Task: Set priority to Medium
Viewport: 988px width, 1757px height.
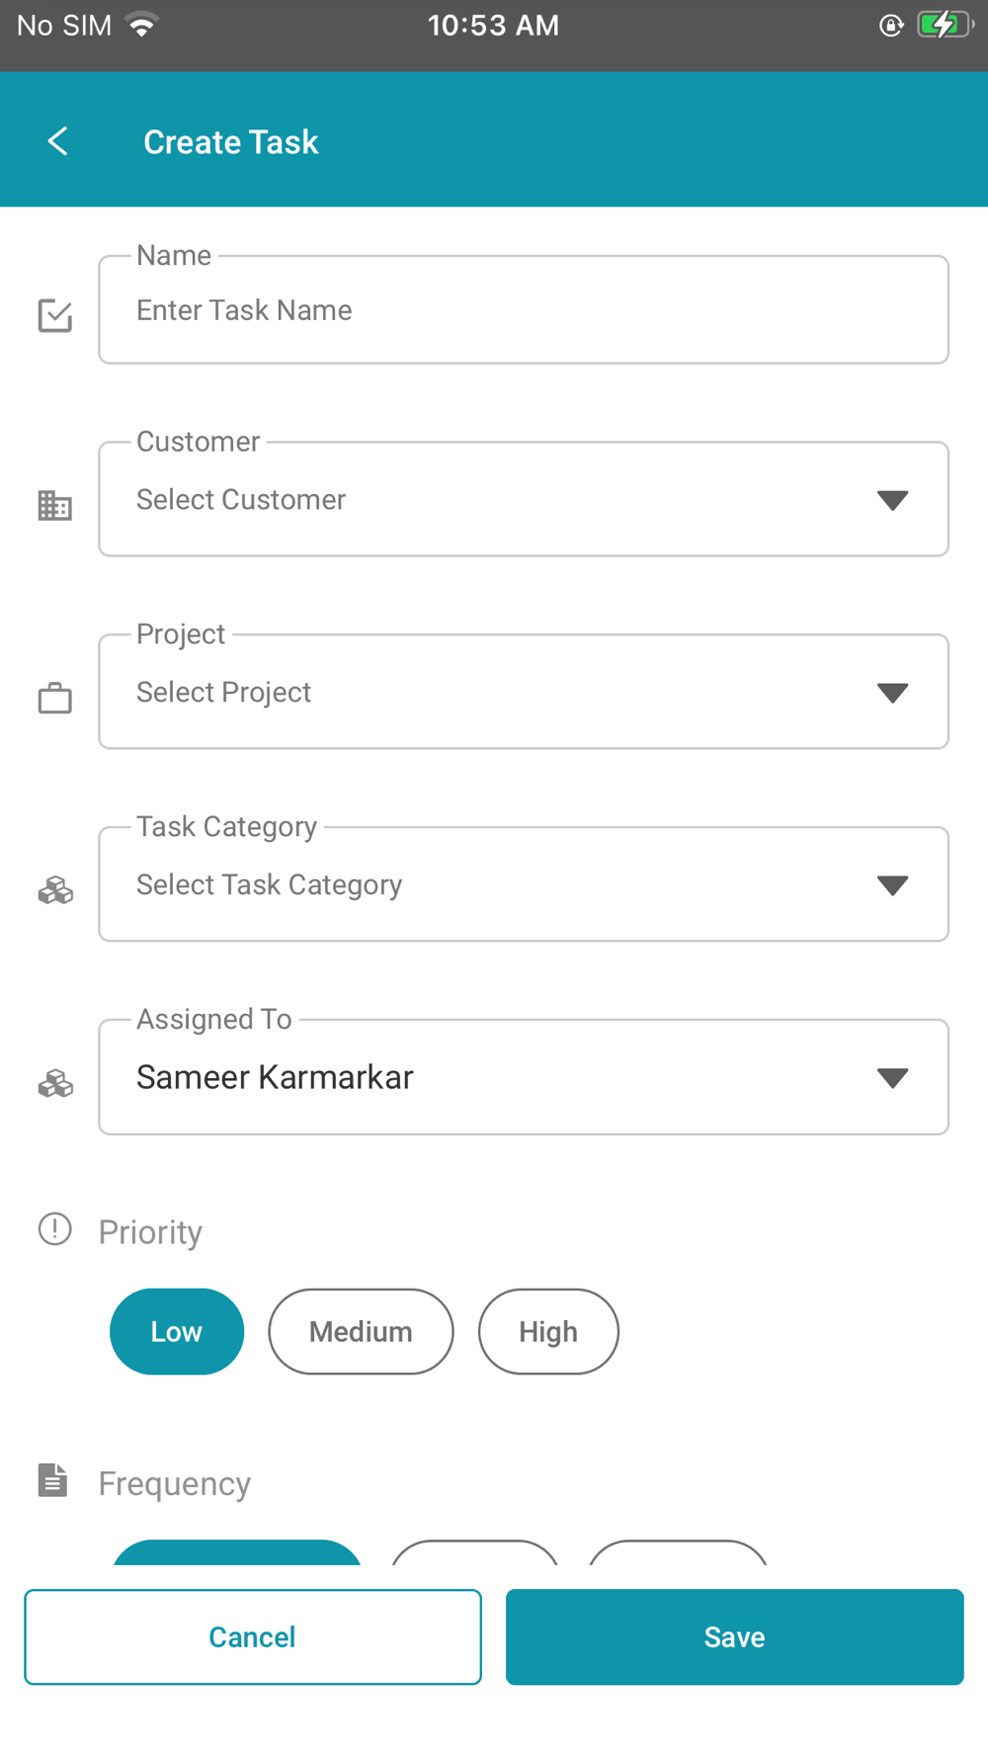Action: (361, 1331)
